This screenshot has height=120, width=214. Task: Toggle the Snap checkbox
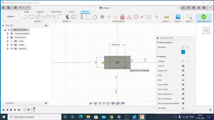coord(183,75)
